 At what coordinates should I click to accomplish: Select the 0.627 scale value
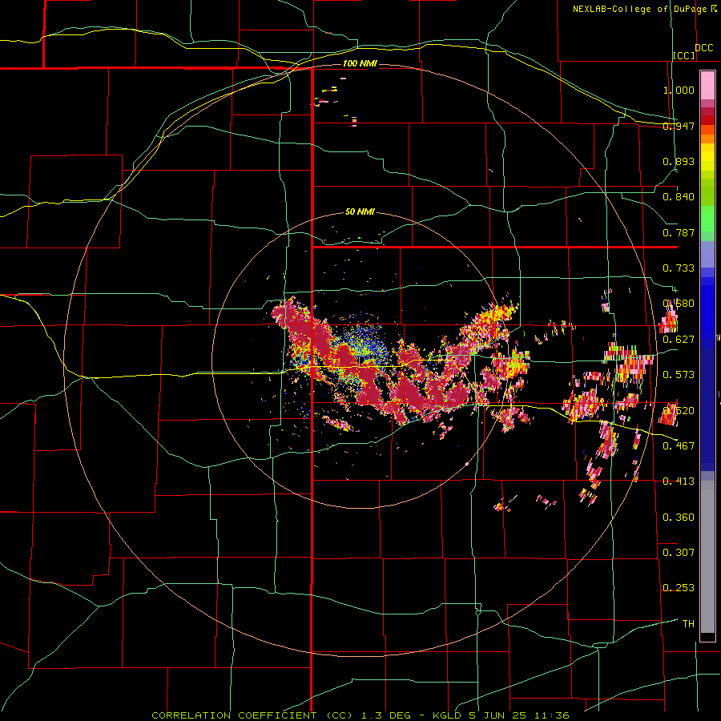tap(679, 340)
